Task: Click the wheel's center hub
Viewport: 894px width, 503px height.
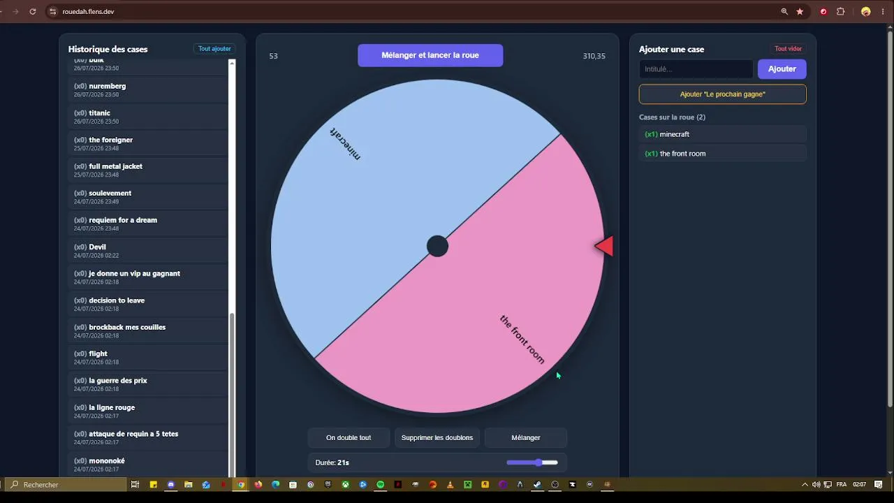Action: tap(437, 246)
